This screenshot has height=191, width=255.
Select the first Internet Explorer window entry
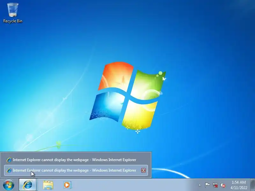[x=76, y=160]
